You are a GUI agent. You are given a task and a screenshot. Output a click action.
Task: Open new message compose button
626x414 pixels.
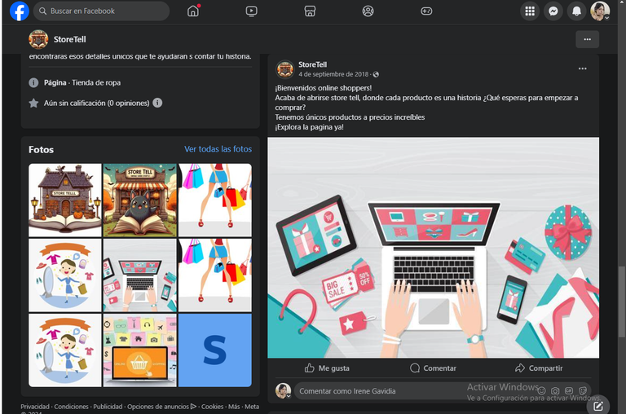[597, 406]
